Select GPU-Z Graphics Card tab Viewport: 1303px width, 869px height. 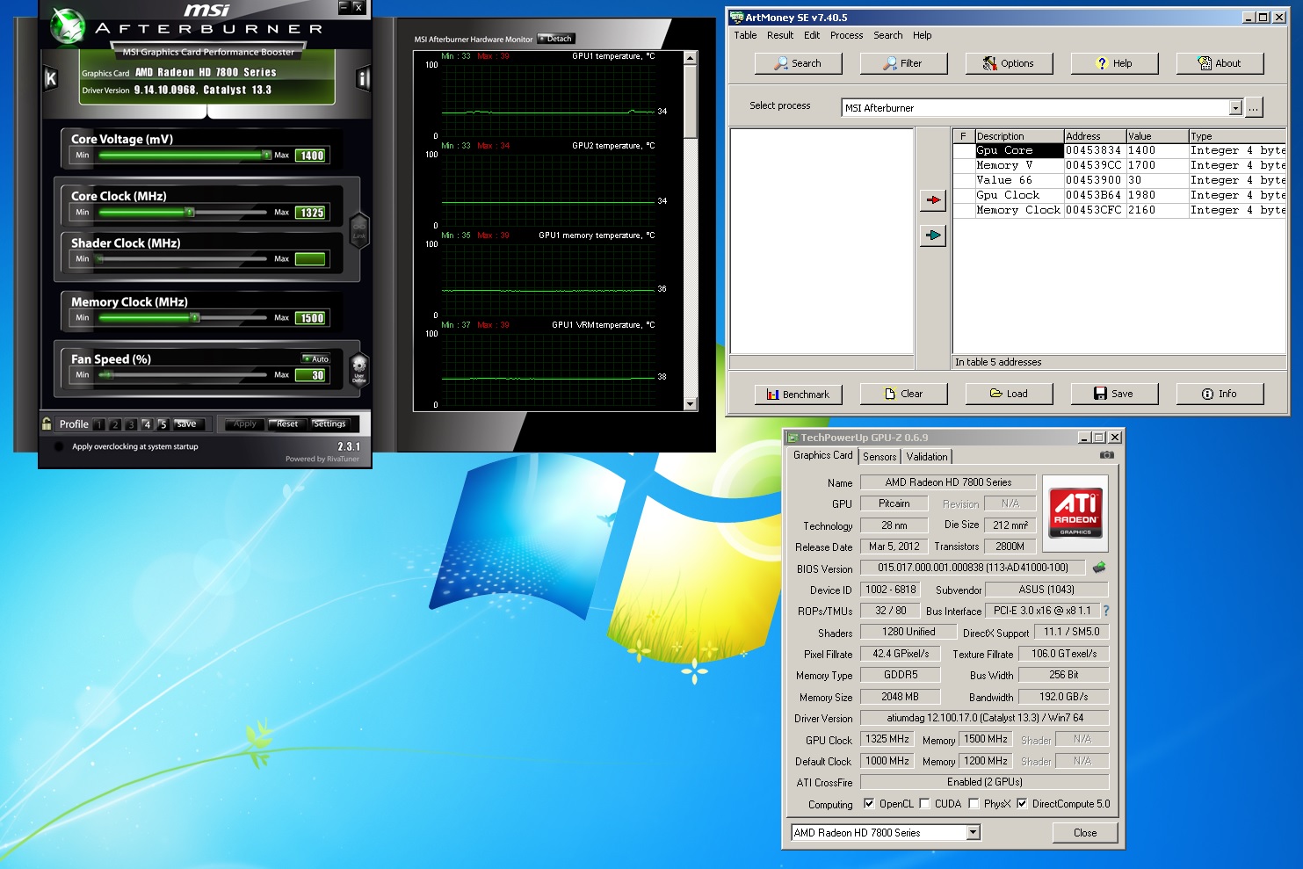point(822,455)
